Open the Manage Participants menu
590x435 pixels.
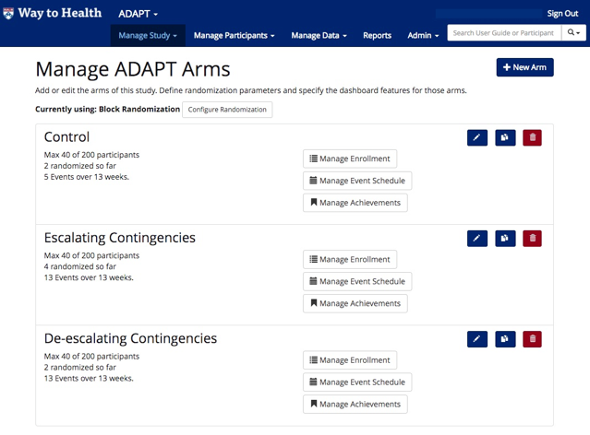click(234, 35)
